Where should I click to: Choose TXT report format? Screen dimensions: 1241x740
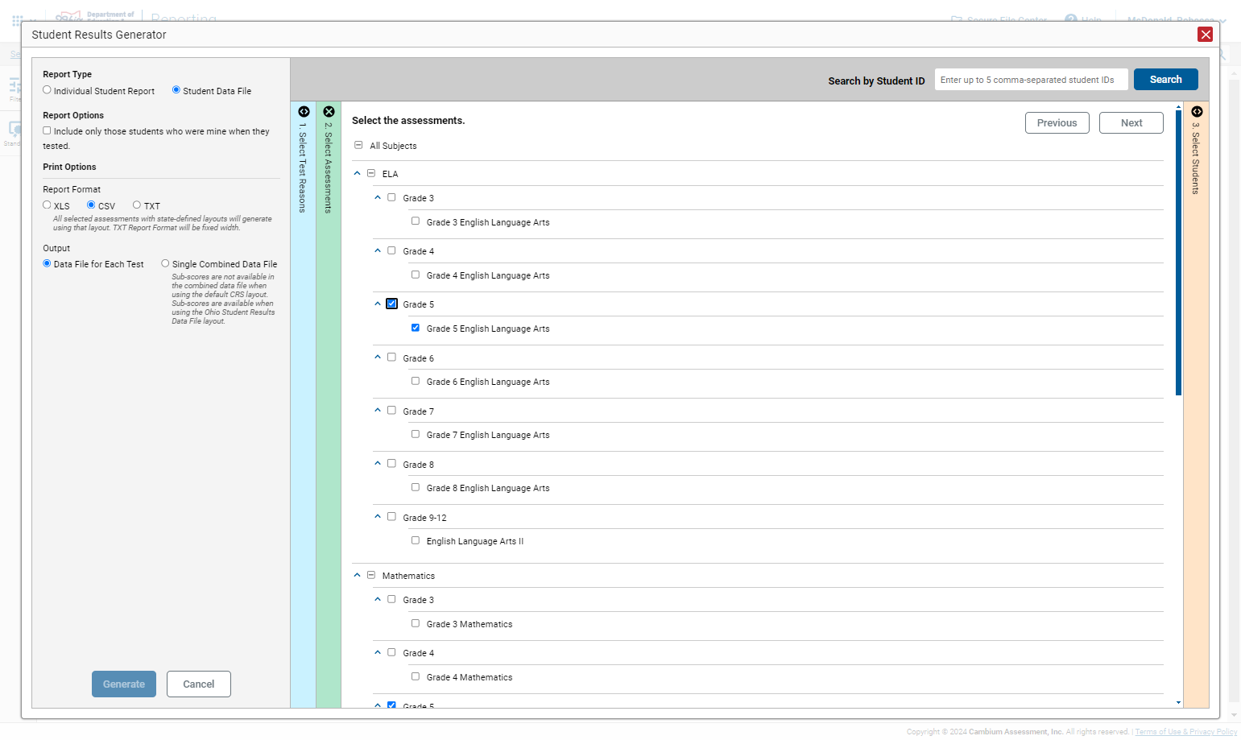[x=137, y=205]
